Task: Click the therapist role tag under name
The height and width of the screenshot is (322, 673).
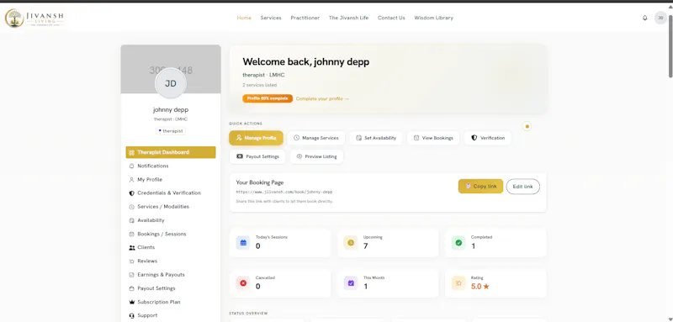Action: tap(171, 131)
